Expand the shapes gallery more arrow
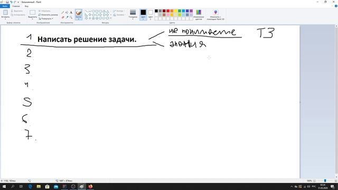 point(111,18)
